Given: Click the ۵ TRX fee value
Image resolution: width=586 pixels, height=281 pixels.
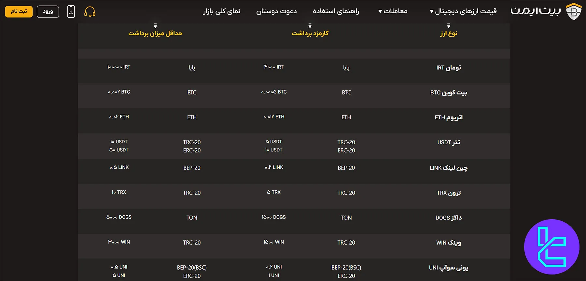Looking at the screenshot, I should (274, 192).
